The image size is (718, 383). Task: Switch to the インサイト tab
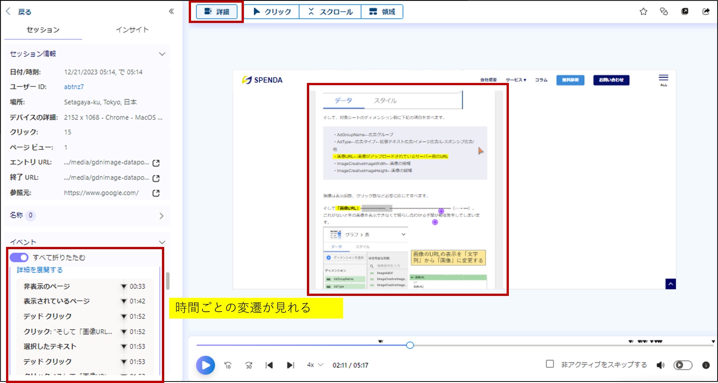click(x=132, y=30)
